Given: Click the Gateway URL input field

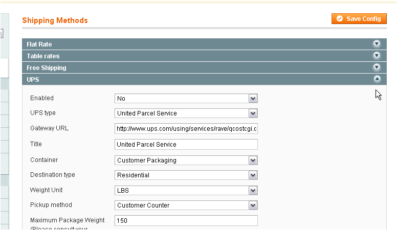Looking at the screenshot, I should point(186,129).
